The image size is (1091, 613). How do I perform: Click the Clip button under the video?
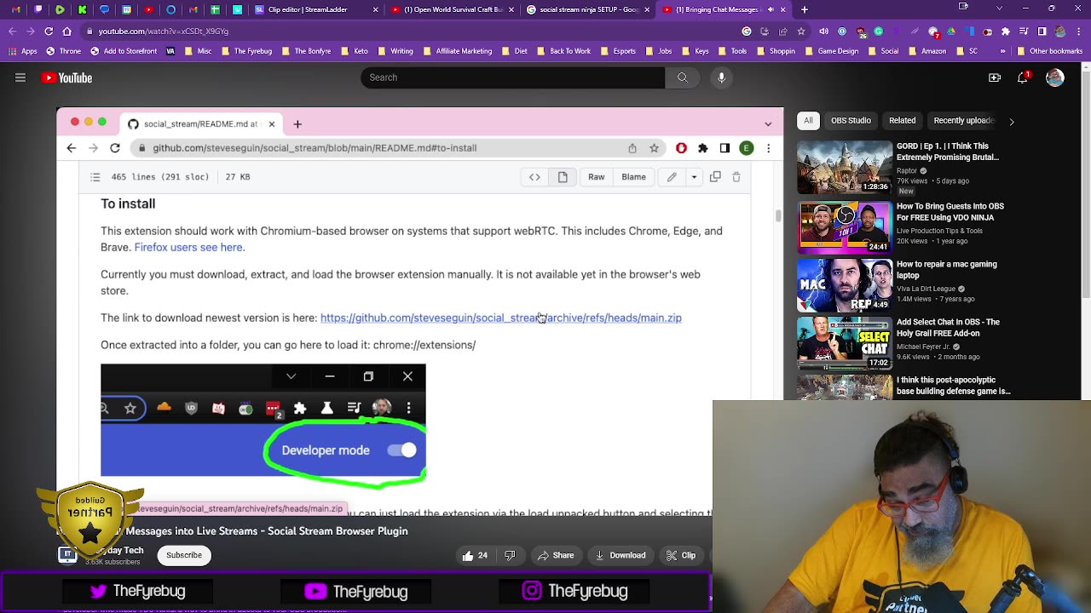pyautogui.click(x=681, y=555)
